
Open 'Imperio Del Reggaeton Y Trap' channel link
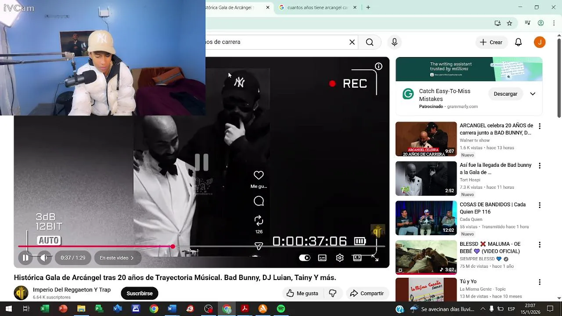[72, 290]
